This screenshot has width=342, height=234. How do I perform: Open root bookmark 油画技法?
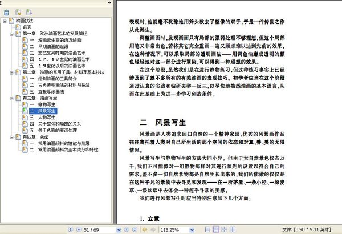pyautogui.click(x=25, y=21)
